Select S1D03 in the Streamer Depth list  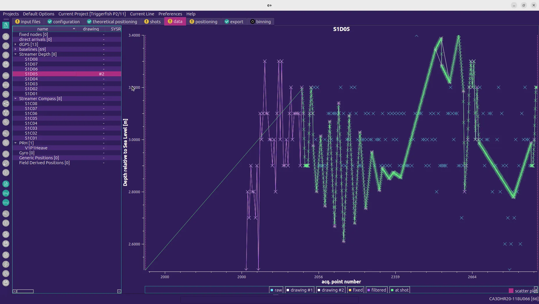pyautogui.click(x=31, y=84)
